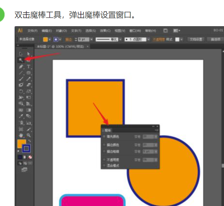Change the screen mode at toolbox bottom
The image size is (224, 206).
pyautogui.click(x=24, y=169)
